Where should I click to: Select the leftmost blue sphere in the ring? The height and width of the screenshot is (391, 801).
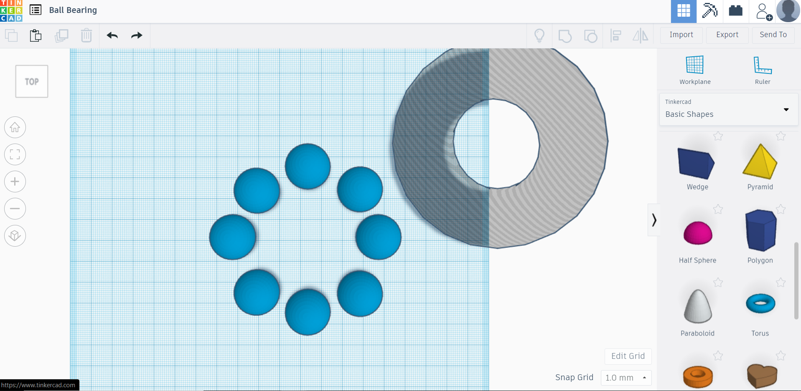(233, 237)
